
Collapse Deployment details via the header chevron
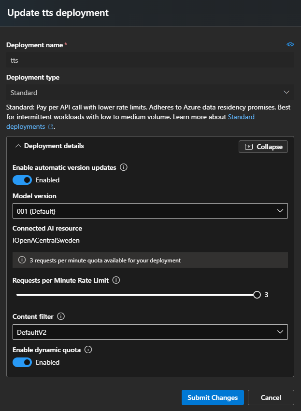(x=18, y=147)
